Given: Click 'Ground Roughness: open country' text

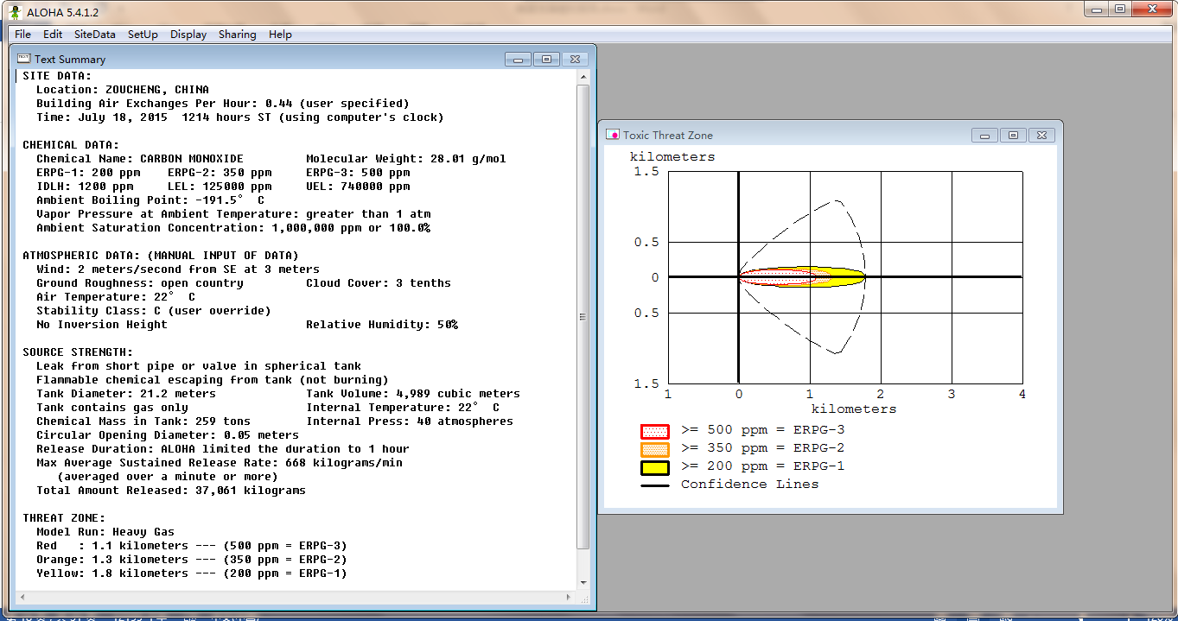Looking at the screenshot, I should pos(140,283).
